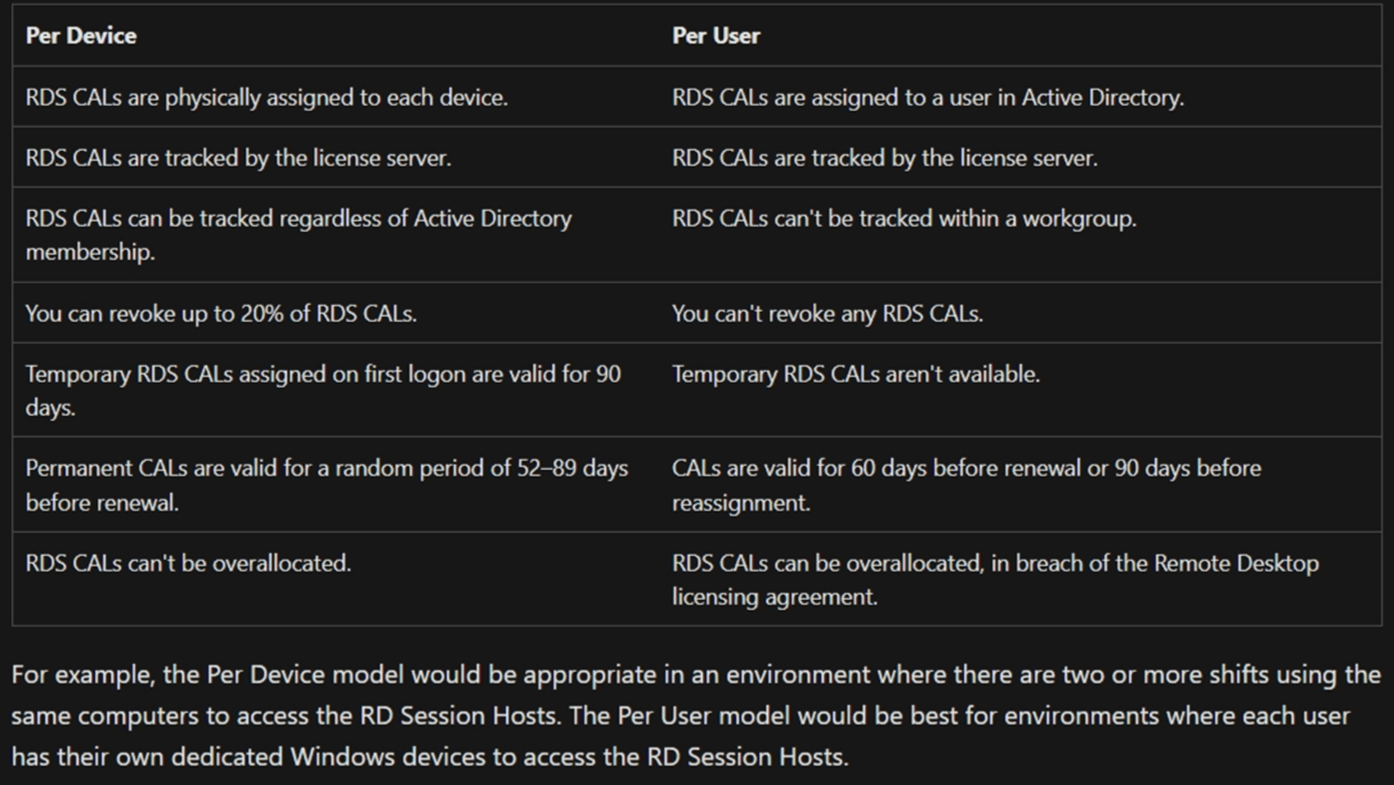Click the Per User column header
The width and height of the screenshot is (1394, 785).
[716, 35]
